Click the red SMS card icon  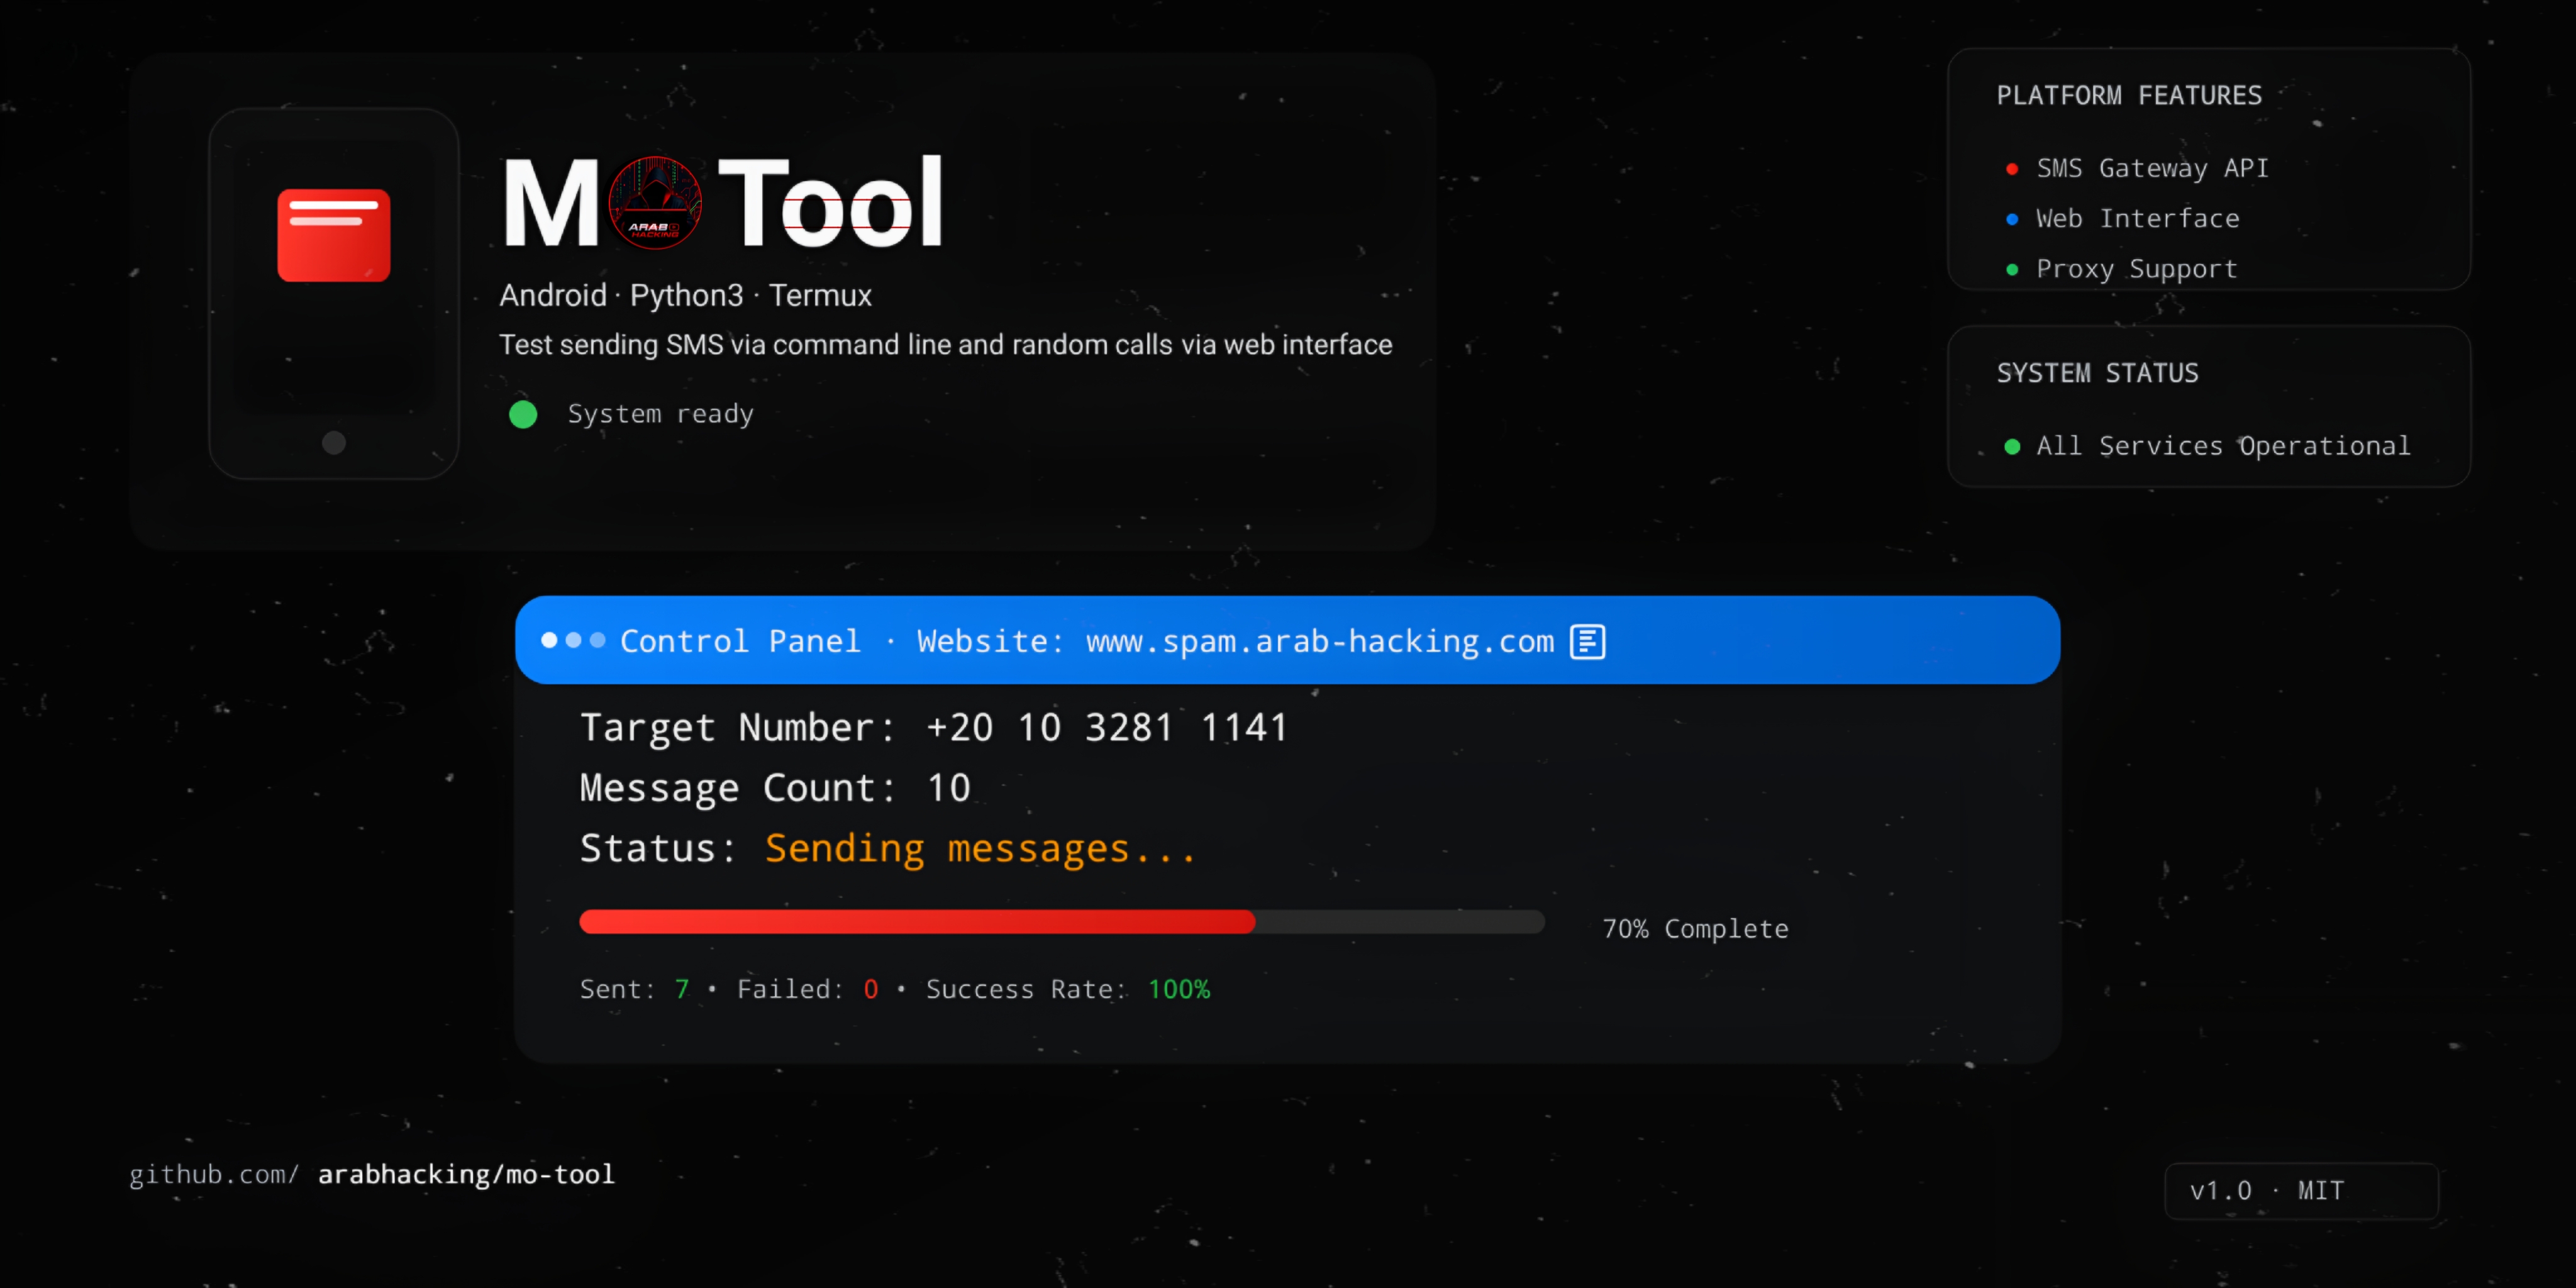pyautogui.click(x=333, y=235)
